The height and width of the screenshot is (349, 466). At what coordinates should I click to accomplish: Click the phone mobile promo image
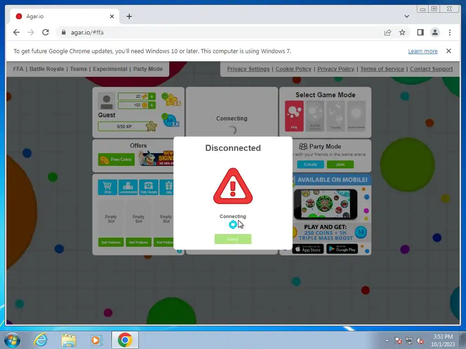point(325,204)
